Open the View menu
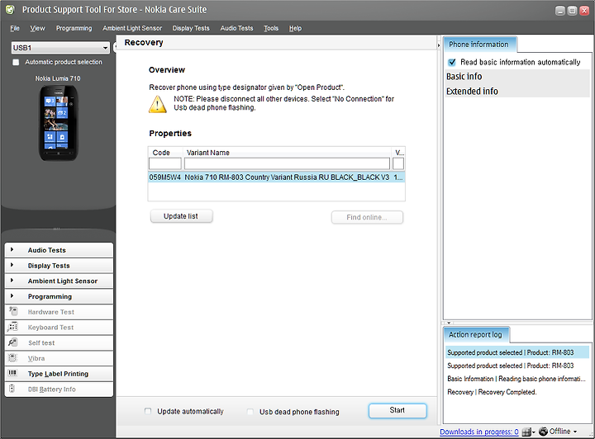 click(37, 28)
